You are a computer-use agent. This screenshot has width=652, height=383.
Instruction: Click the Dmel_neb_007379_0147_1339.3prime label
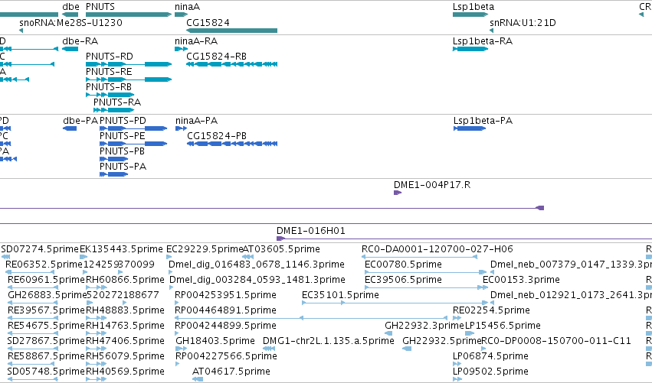pyautogui.click(x=571, y=265)
